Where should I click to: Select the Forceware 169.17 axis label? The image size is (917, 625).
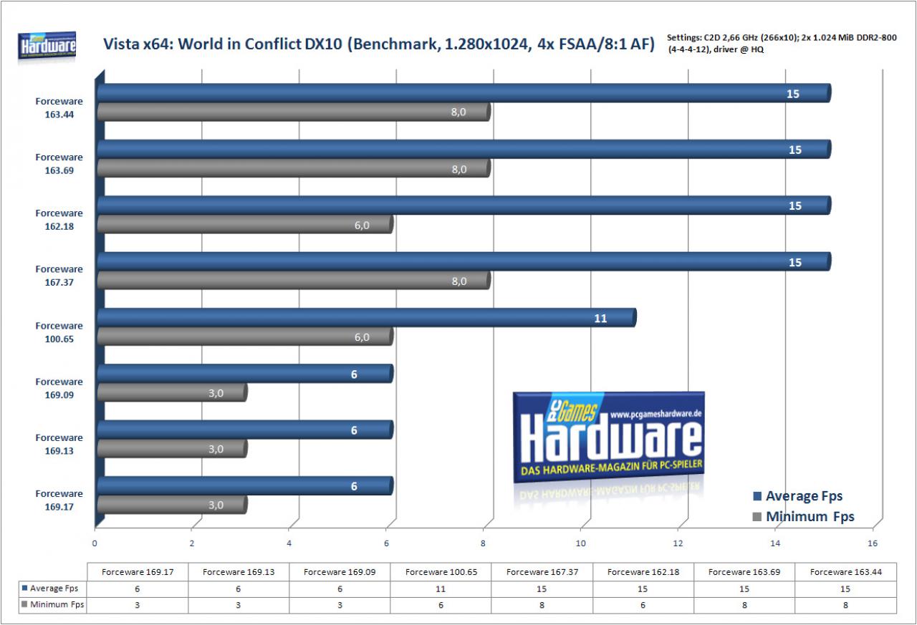coord(59,500)
